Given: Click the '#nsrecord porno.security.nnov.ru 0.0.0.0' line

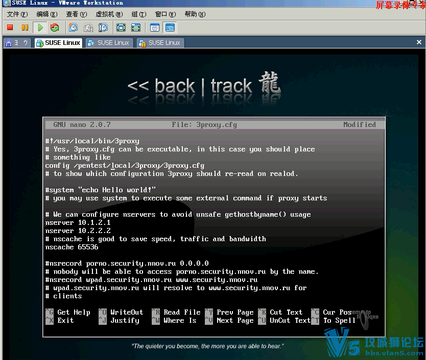Looking at the screenshot, I should [127, 264].
